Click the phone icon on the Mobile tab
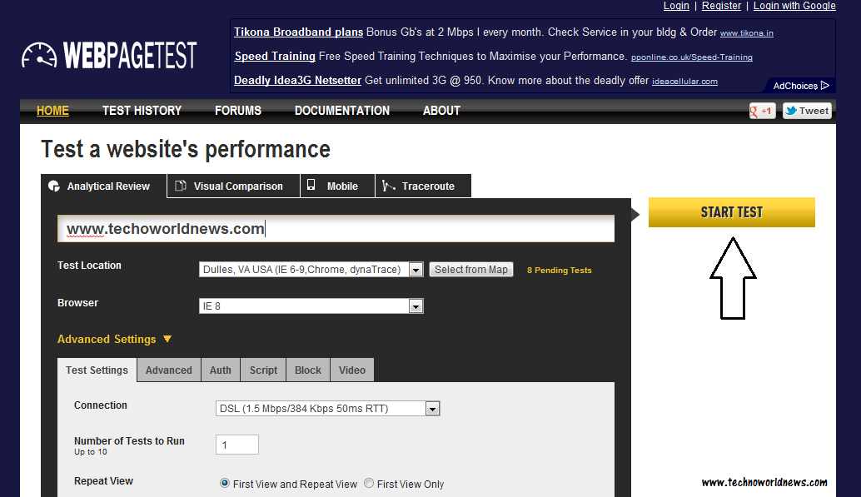Viewport: 861px width, 497px height. (311, 185)
